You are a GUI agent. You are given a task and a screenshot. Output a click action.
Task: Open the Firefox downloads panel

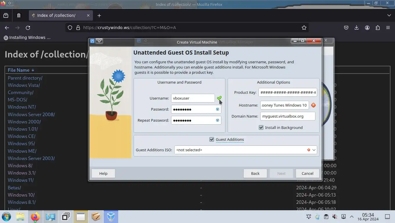(357, 28)
